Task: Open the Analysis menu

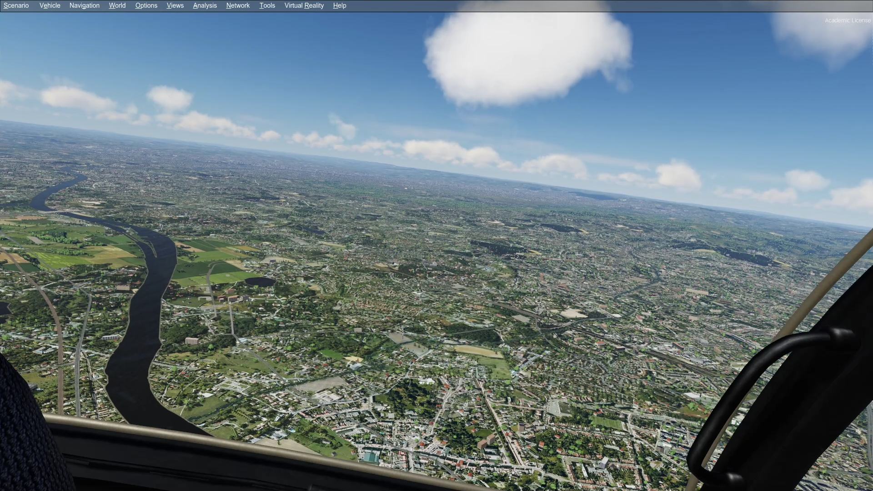Action: pos(205,5)
